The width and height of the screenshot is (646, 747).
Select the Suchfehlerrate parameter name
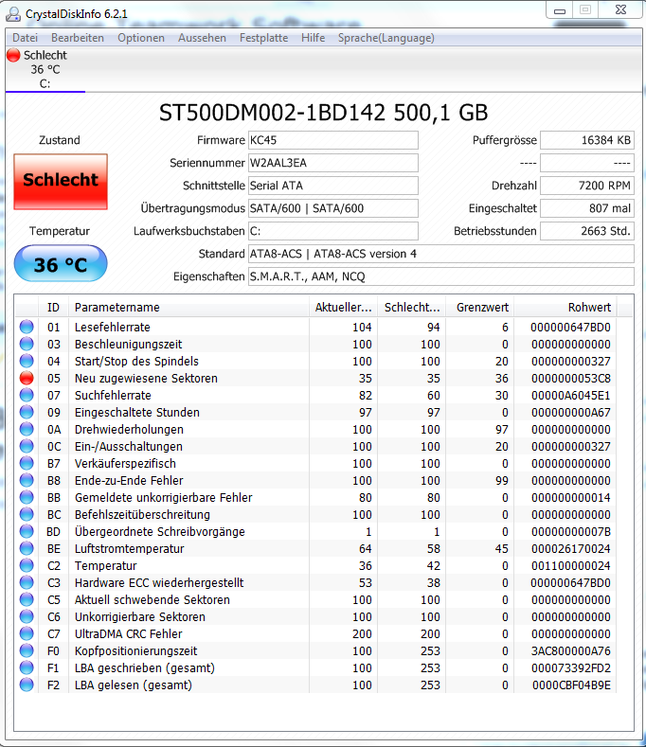coord(113,396)
